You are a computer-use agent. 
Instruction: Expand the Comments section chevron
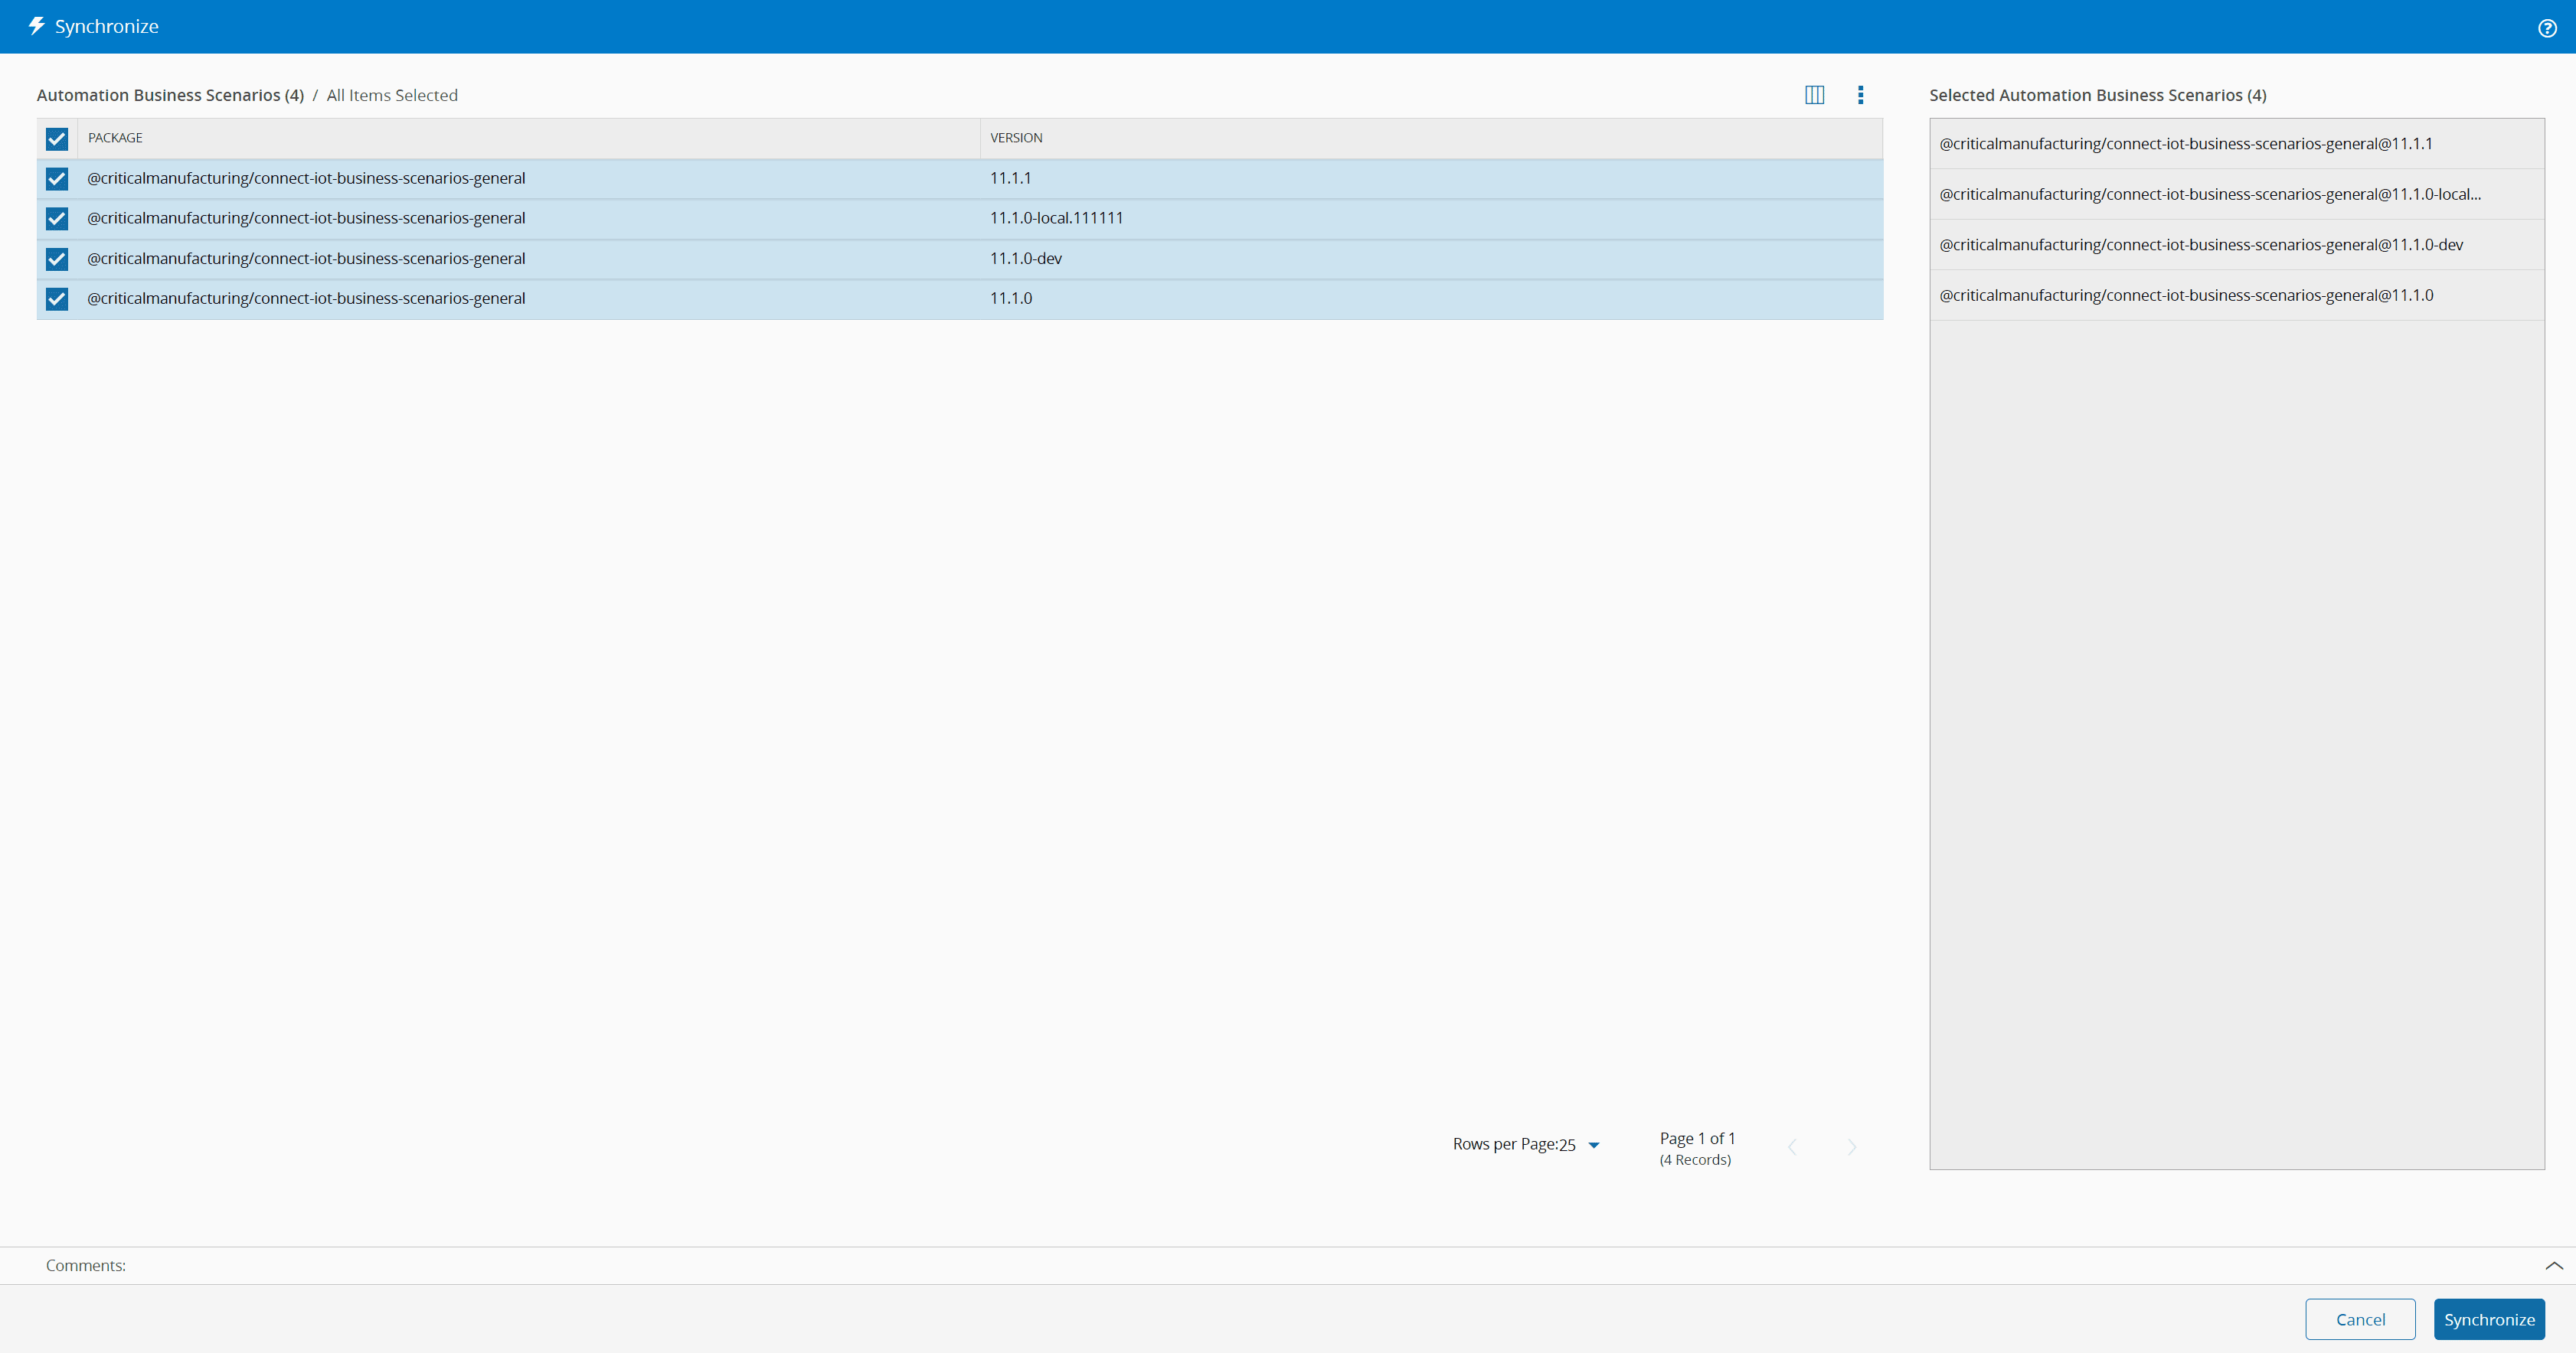point(2553,1265)
